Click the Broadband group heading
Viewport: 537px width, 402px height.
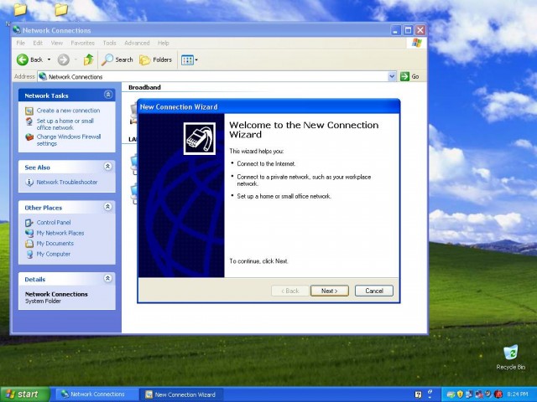(144, 87)
